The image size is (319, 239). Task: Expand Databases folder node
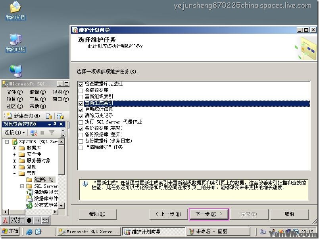[14, 148]
